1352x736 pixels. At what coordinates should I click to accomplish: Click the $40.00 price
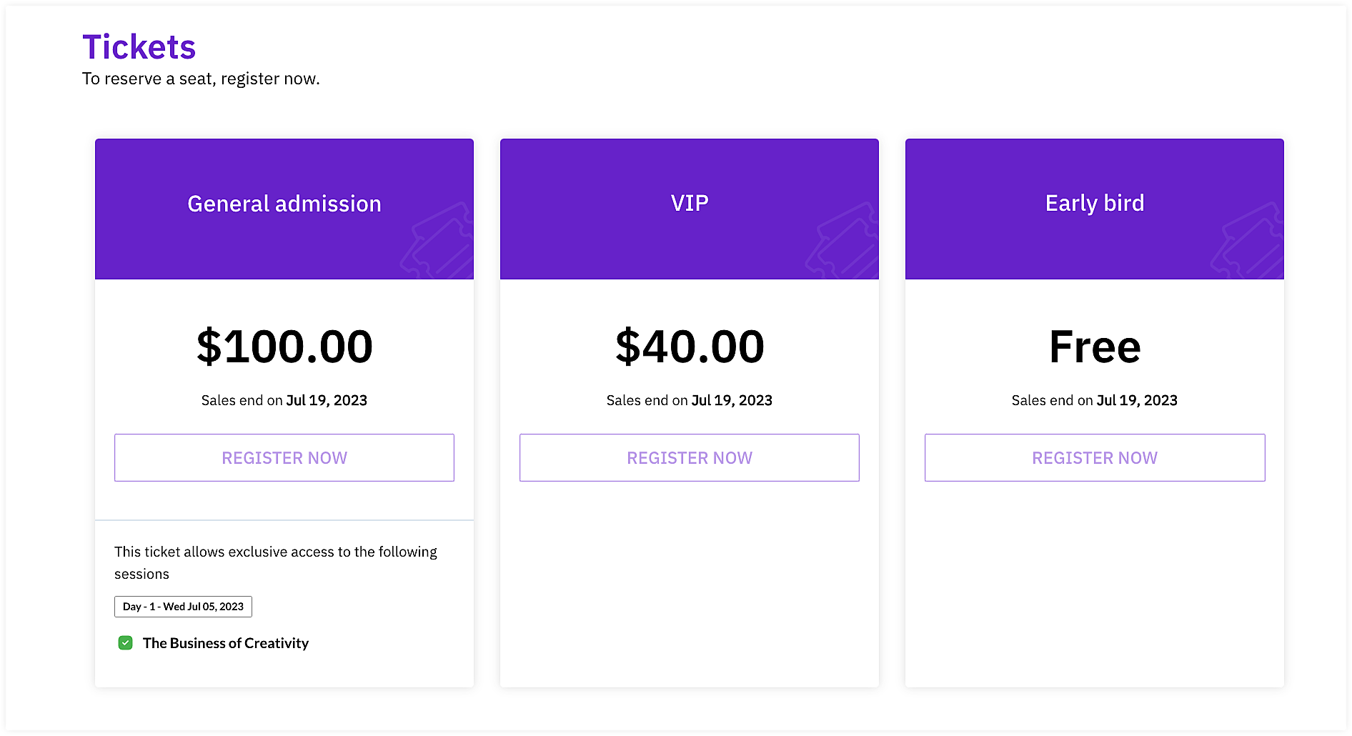690,347
